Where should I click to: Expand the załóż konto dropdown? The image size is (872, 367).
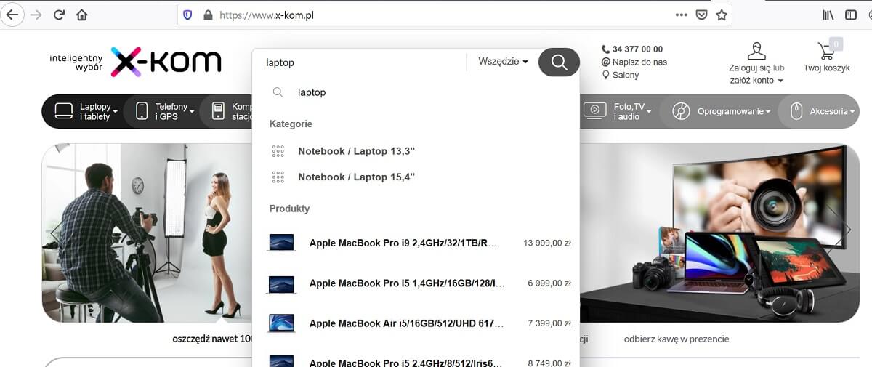pos(756,80)
